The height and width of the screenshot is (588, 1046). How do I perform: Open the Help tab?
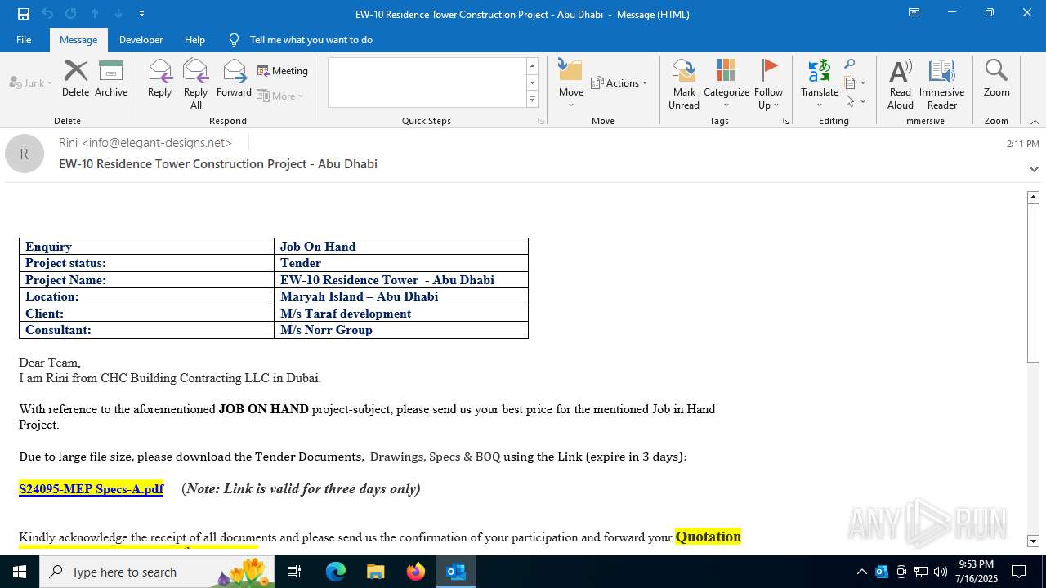[x=194, y=39]
